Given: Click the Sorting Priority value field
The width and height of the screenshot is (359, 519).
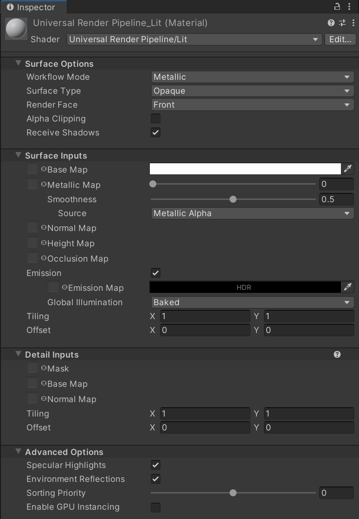Looking at the screenshot, I should [x=336, y=493].
